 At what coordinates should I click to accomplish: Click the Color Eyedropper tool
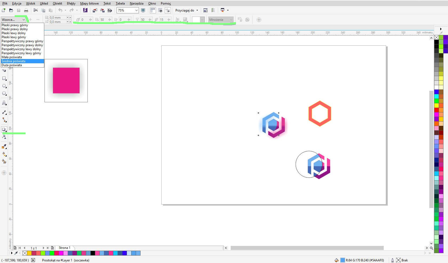[4, 146]
